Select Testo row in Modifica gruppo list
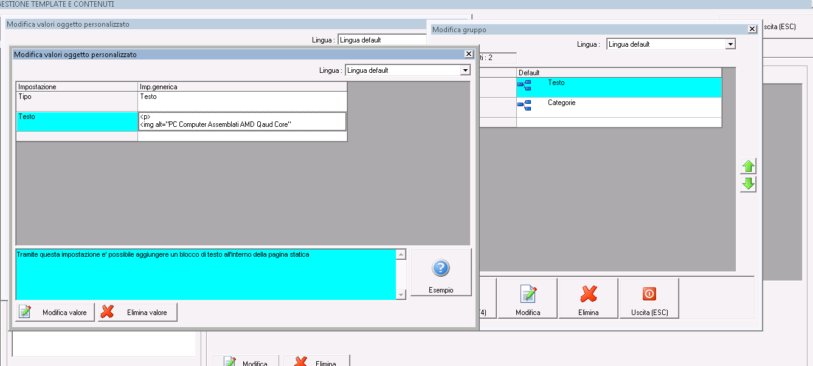This screenshot has height=366, width=813. [x=619, y=87]
